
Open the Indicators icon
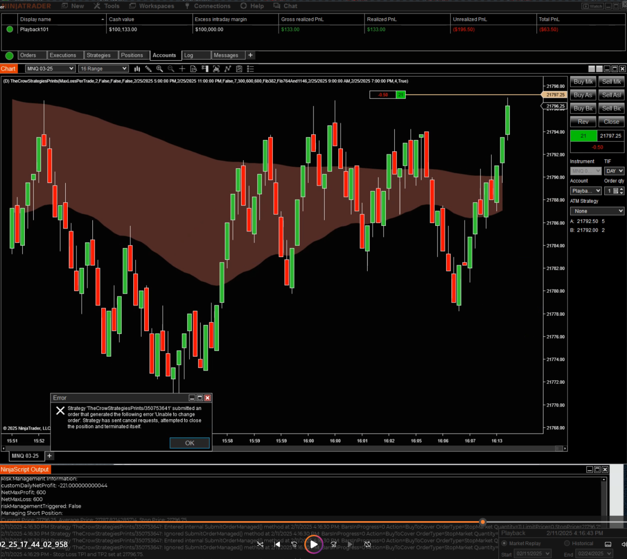(228, 68)
